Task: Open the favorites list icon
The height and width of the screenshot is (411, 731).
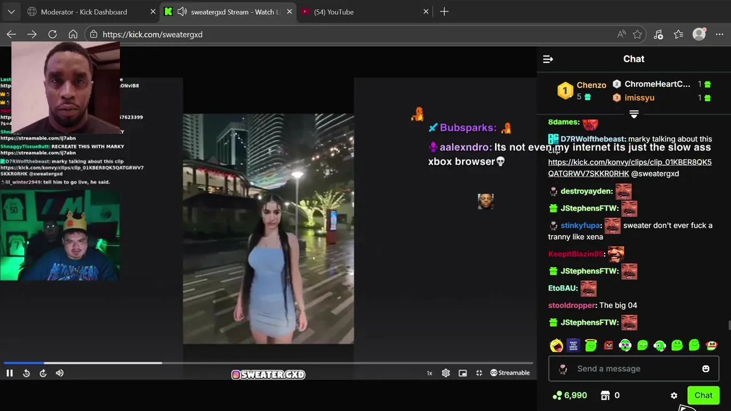Action: tap(678, 34)
